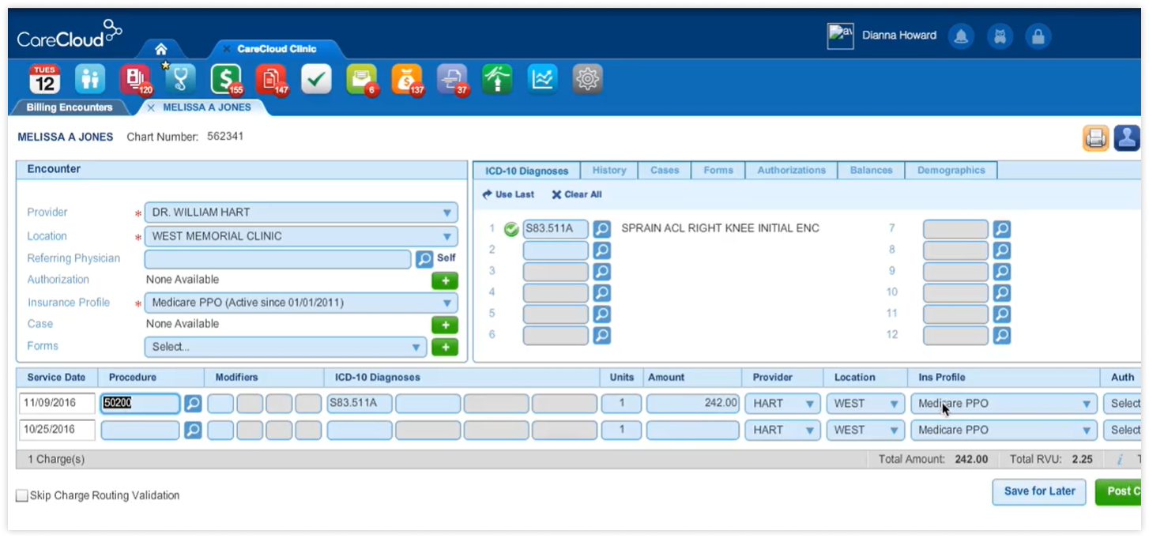The width and height of the screenshot is (1149, 538).
Task: Click the service date 11/09/2016 field
Action: 57,404
